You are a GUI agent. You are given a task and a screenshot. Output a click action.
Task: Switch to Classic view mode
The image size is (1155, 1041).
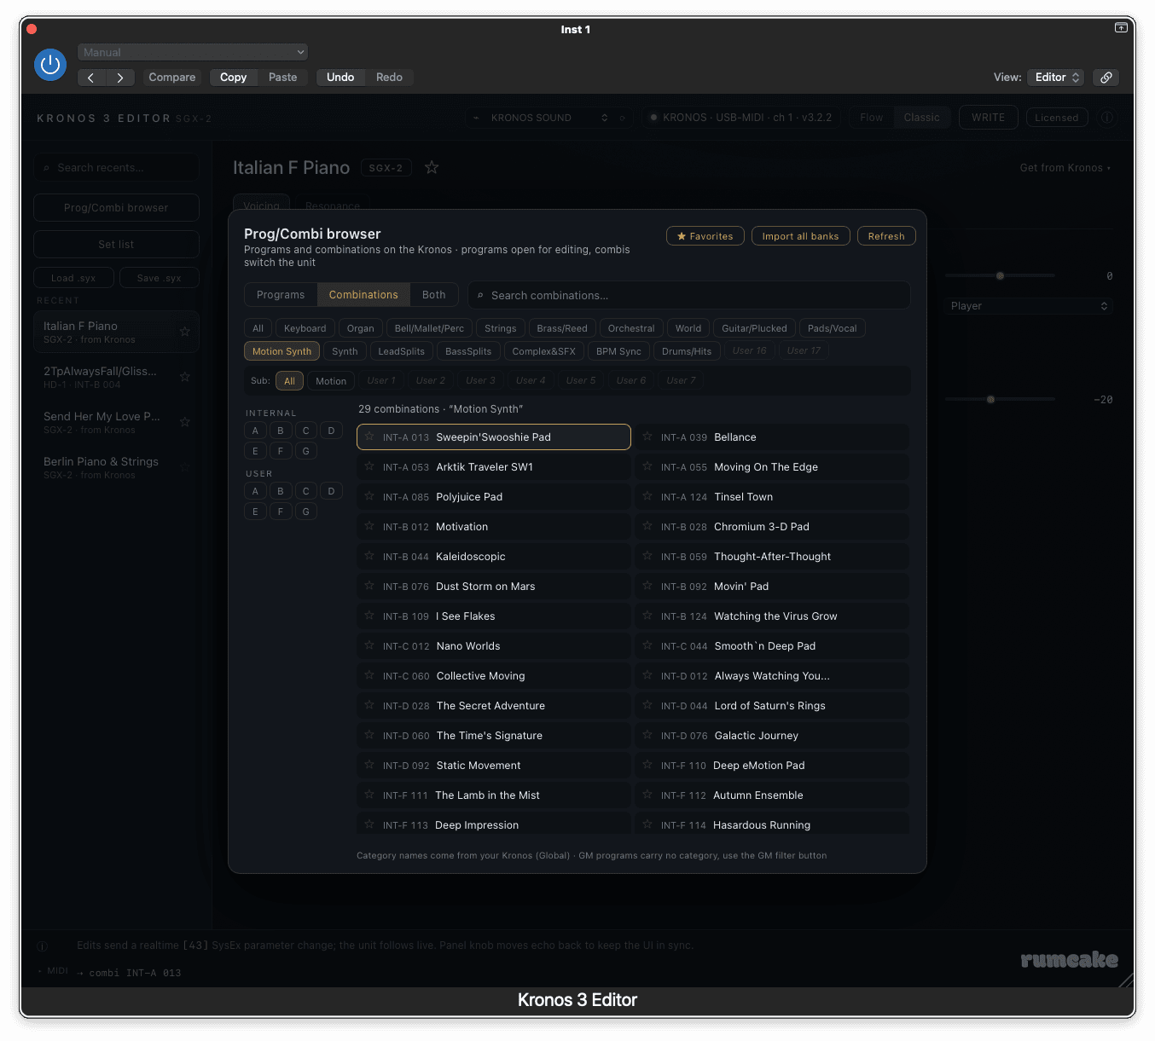pyautogui.click(x=922, y=118)
